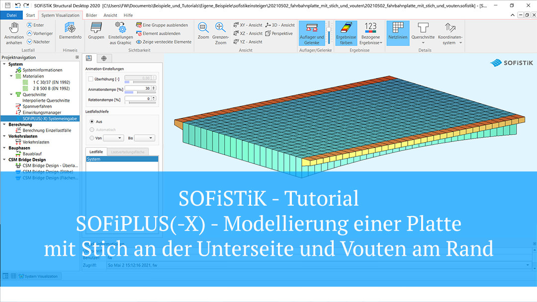Enable Ergebnisse färben
Screen dimensions: 537x302
pos(346,33)
